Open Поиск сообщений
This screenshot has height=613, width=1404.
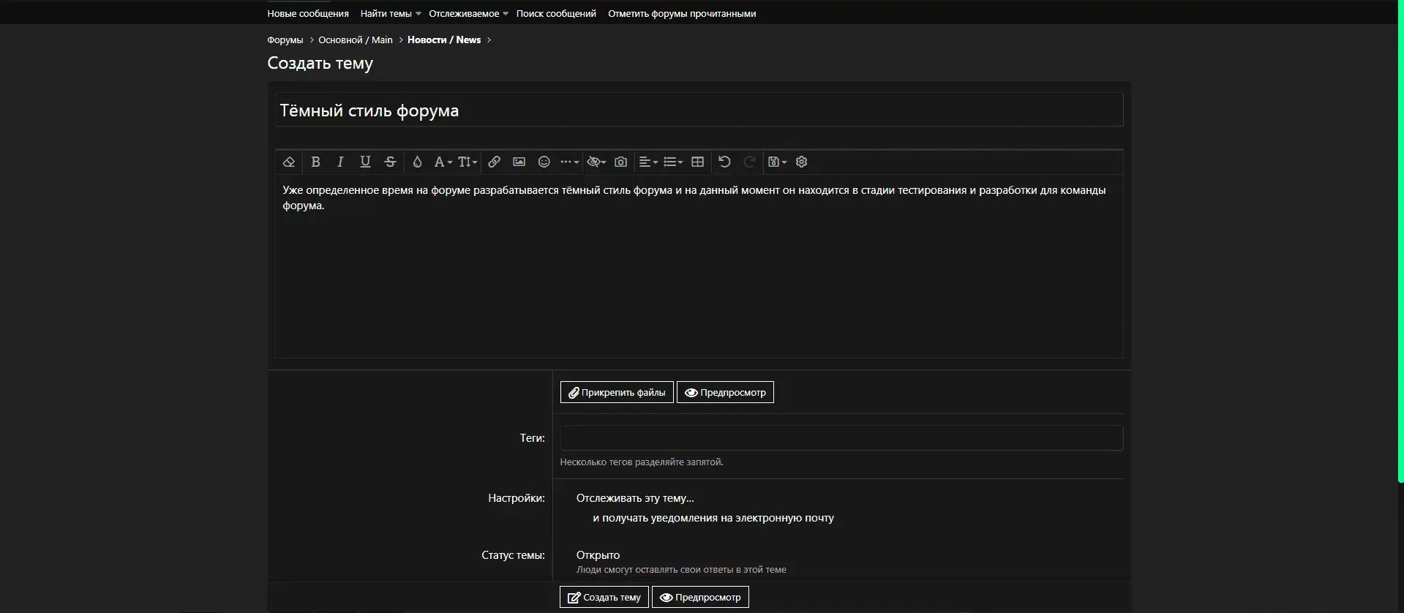tap(556, 13)
